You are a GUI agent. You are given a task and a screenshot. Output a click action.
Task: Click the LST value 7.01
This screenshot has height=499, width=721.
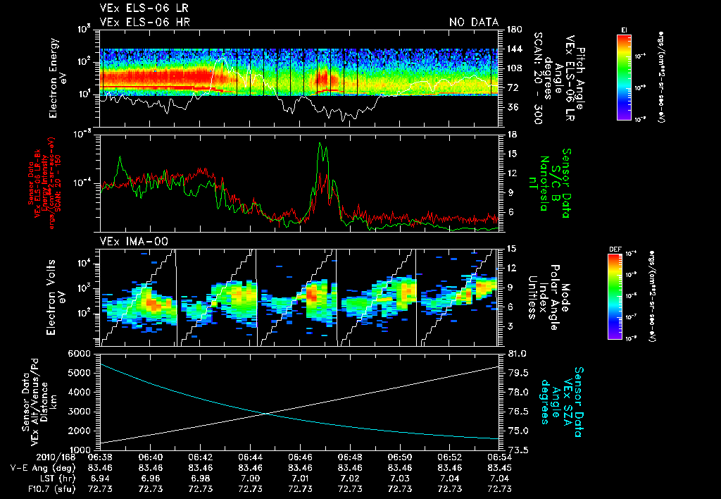(300, 479)
